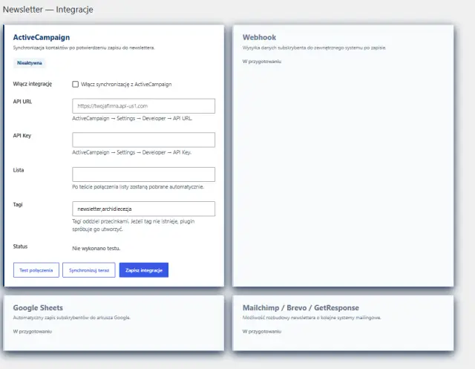
Task: Click the 'Lista' field label
Action: (19, 170)
